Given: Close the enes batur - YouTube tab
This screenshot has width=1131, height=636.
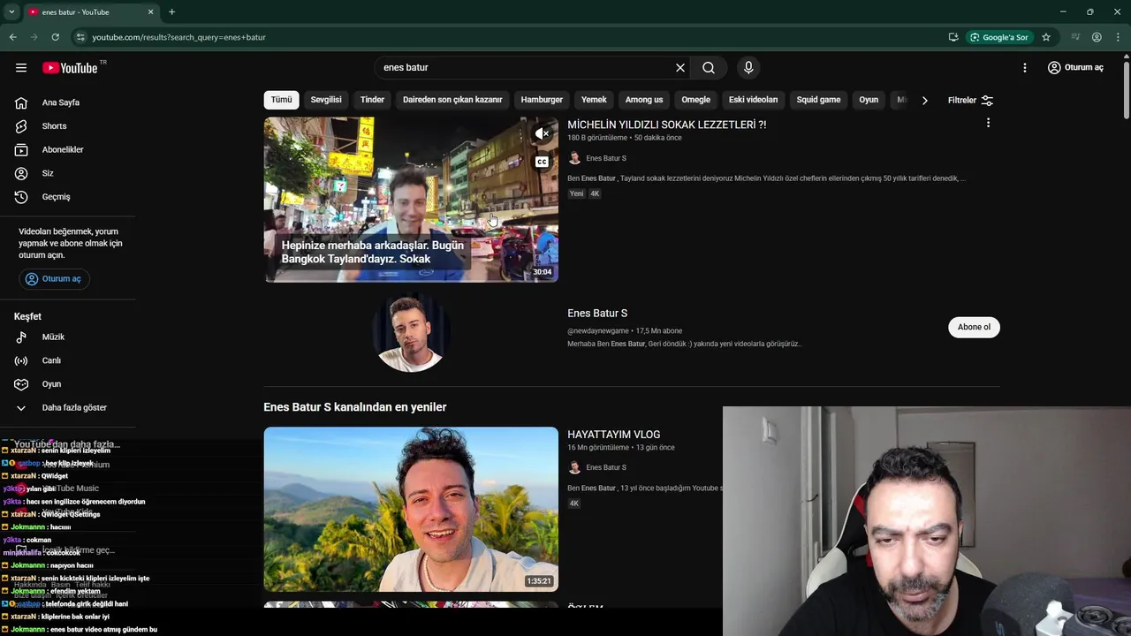Looking at the screenshot, I should coord(150,12).
